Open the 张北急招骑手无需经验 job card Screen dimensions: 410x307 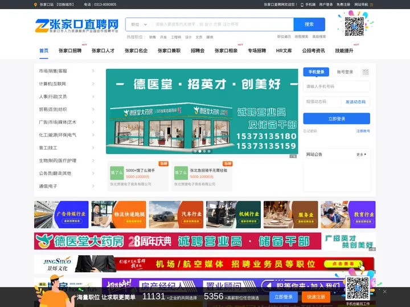[202, 176]
